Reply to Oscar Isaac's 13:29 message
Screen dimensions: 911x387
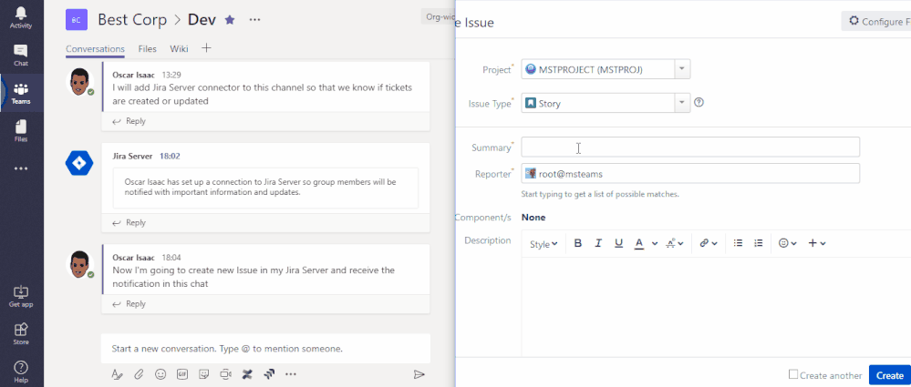pyautogui.click(x=129, y=121)
